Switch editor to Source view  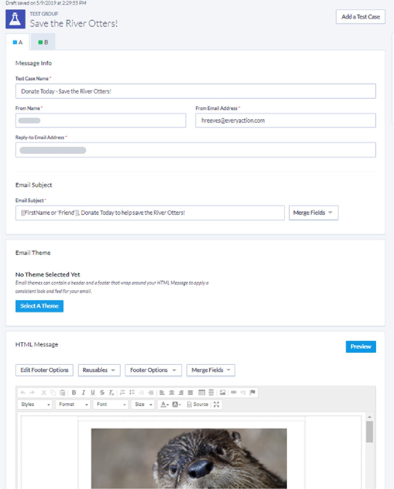point(198,404)
